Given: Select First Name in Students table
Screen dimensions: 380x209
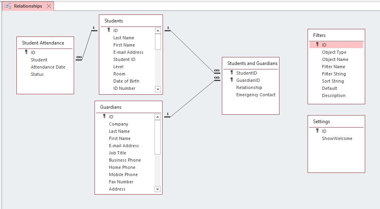Looking at the screenshot, I should [124, 45].
